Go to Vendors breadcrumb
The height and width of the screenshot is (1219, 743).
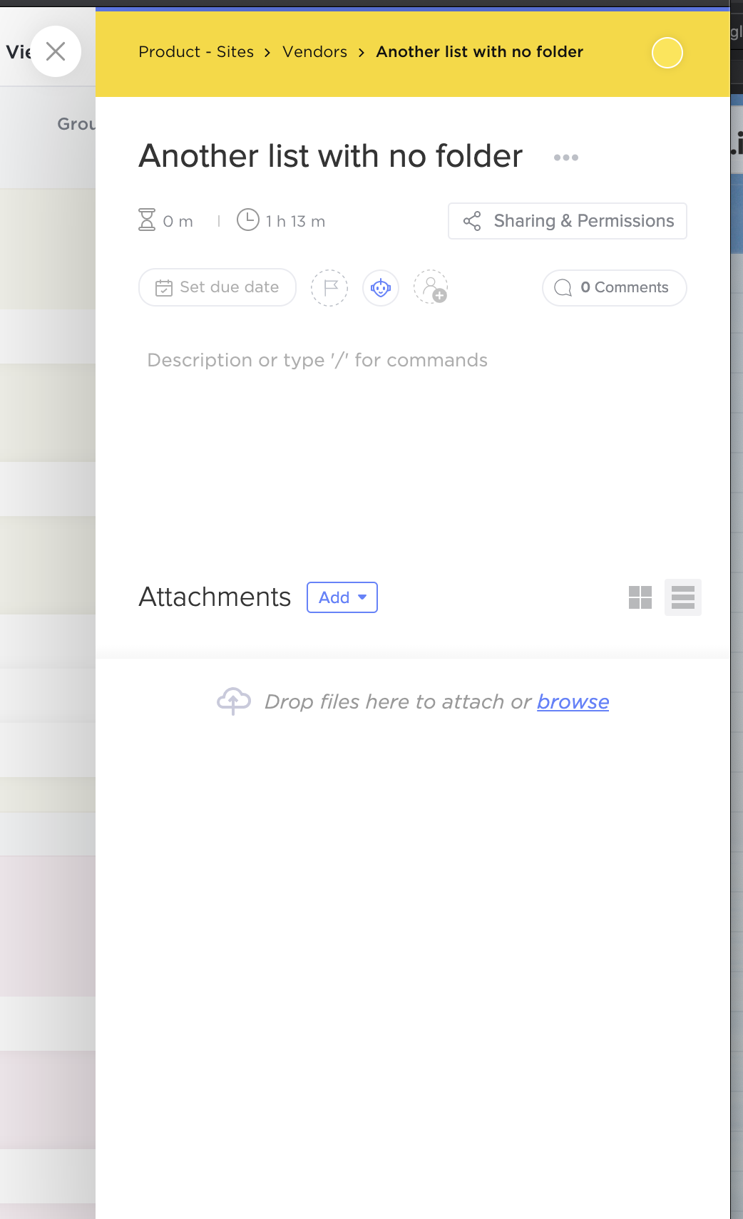(314, 52)
